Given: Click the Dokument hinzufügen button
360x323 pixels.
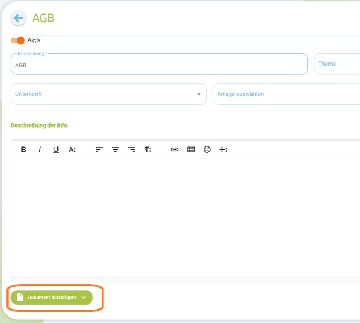Looking at the screenshot, I should tap(52, 297).
